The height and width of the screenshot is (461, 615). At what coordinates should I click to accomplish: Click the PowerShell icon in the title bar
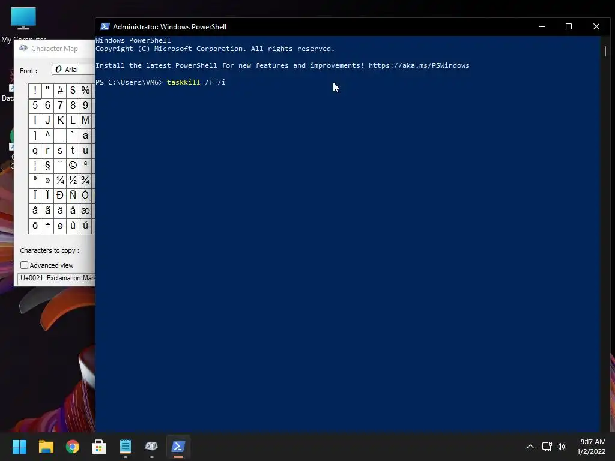pyautogui.click(x=105, y=26)
